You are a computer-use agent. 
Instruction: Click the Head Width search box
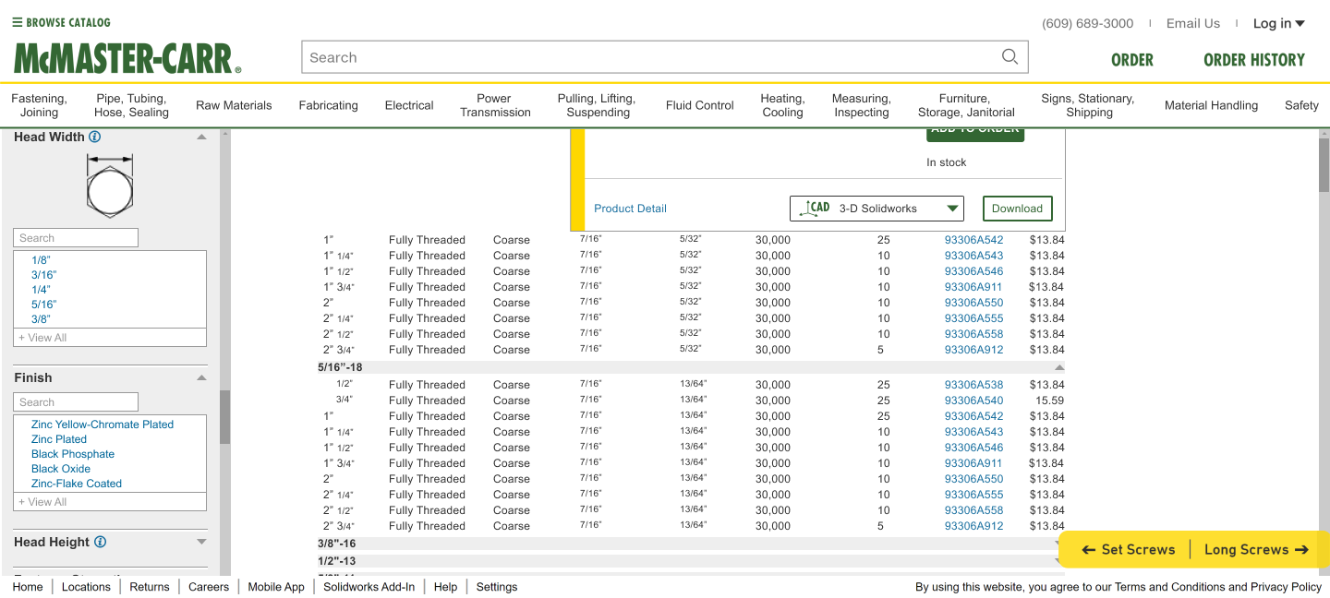(76, 238)
